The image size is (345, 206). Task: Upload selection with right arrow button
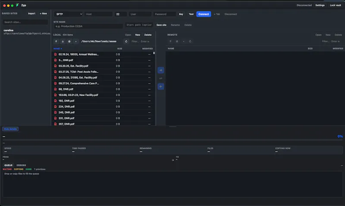(161, 70)
